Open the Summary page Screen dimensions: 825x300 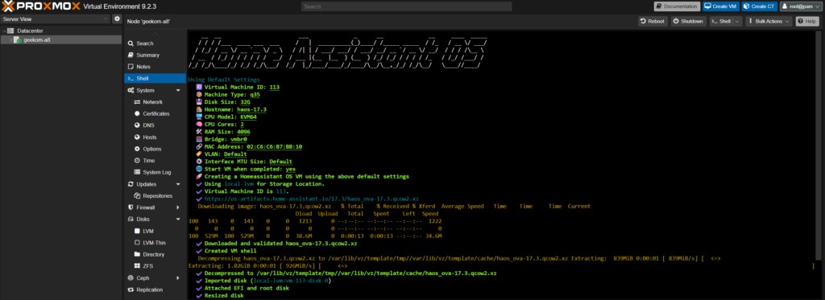click(x=148, y=55)
